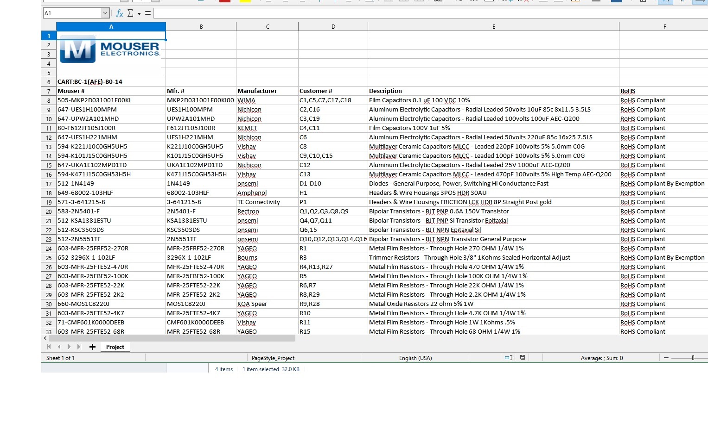Select column C header
708x429 pixels.
(268, 27)
